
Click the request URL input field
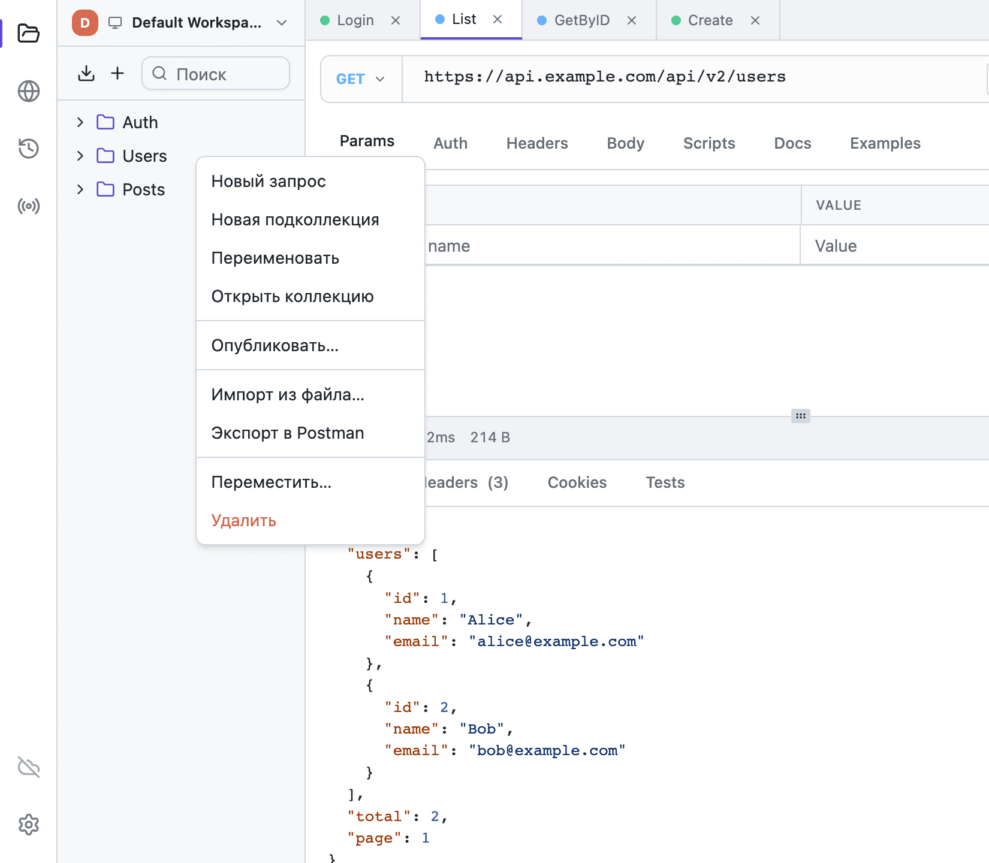(695, 78)
